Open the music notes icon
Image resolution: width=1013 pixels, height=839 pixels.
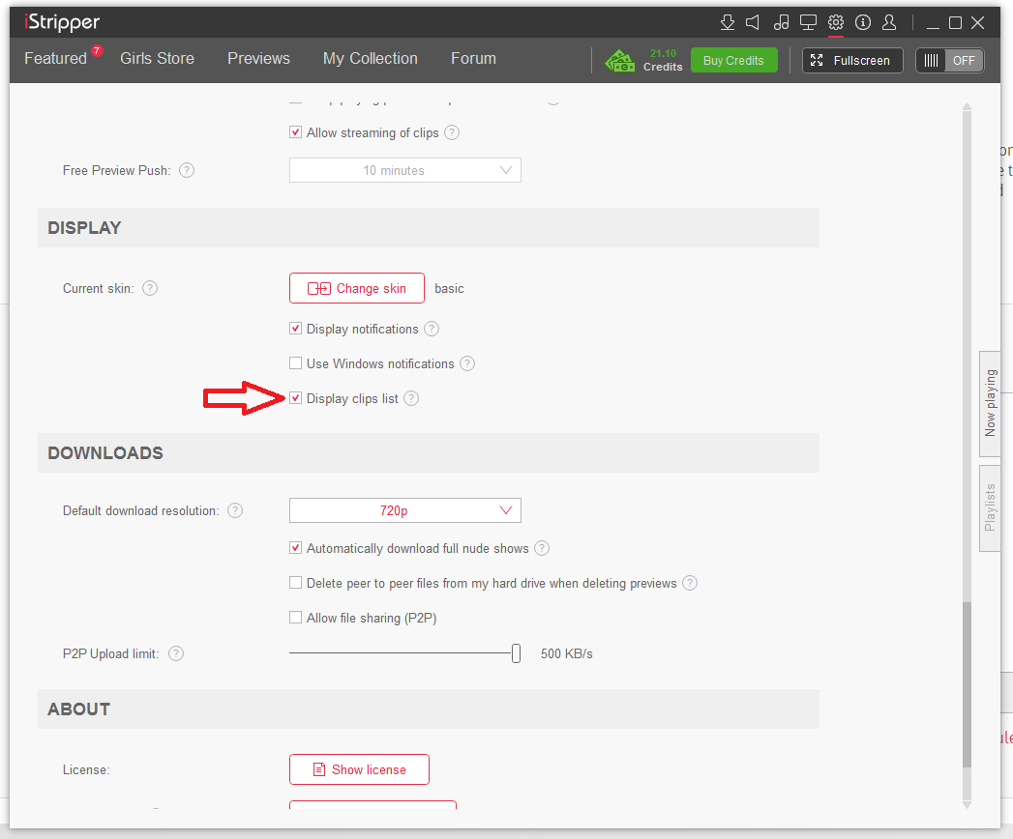coord(782,22)
